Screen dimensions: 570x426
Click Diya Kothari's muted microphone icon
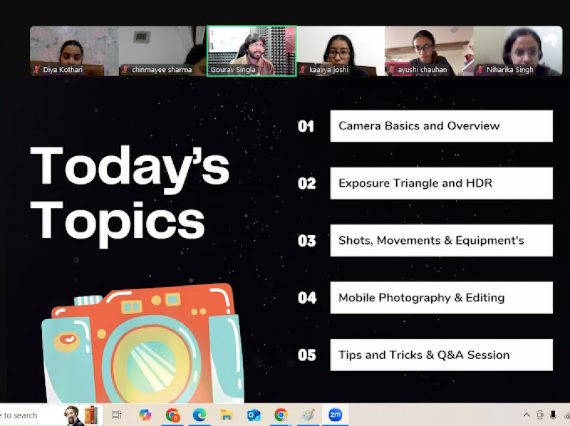[36, 70]
